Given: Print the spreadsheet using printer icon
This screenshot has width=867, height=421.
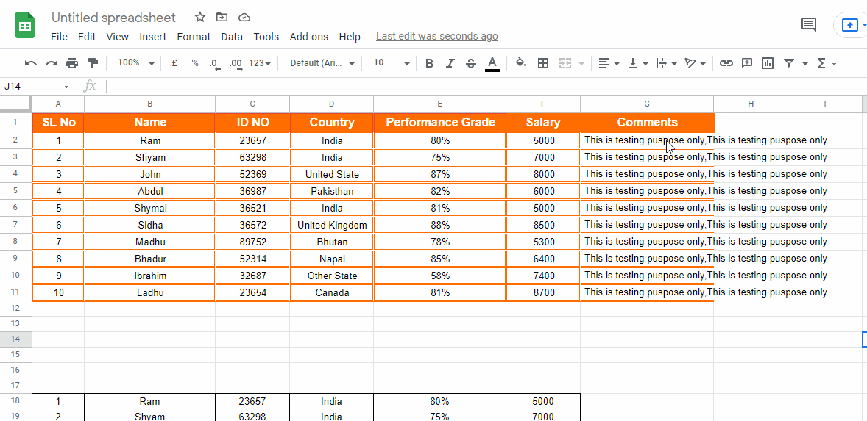Looking at the screenshot, I should pyautogui.click(x=72, y=63).
